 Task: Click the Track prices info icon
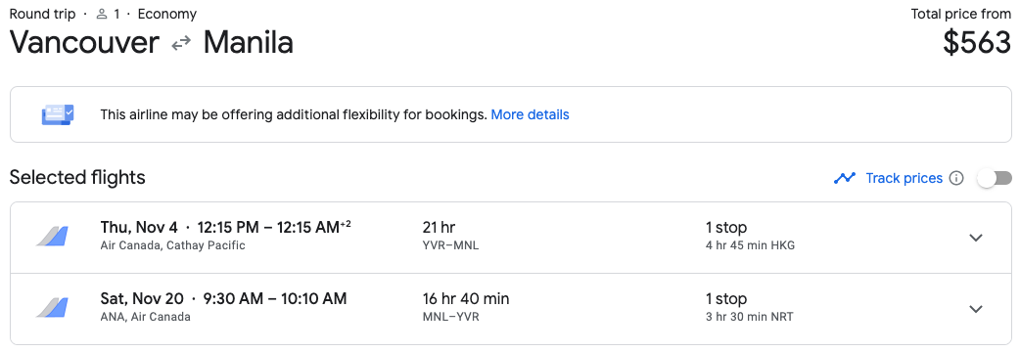[955, 178]
